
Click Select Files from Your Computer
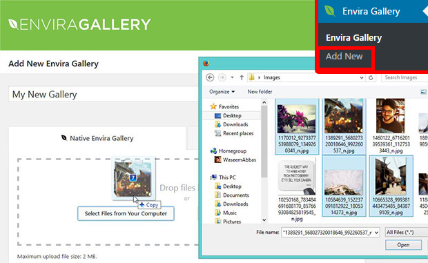(x=126, y=213)
